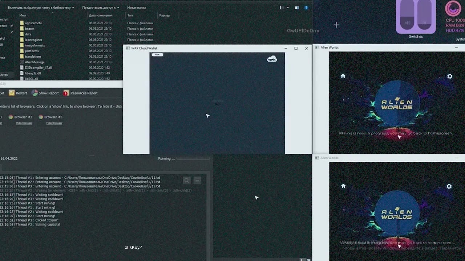Click the imageformats folder icon
465x261 pixels.
pos(22,45)
